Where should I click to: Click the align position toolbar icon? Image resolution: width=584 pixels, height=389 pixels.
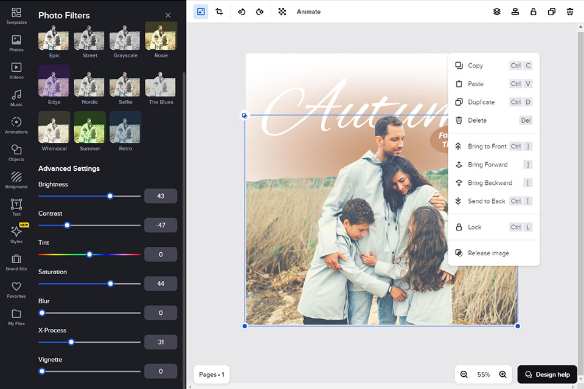(x=515, y=12)
